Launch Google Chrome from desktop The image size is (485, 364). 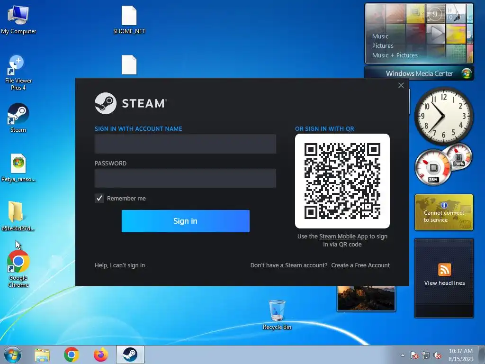[x=18, y=269]
